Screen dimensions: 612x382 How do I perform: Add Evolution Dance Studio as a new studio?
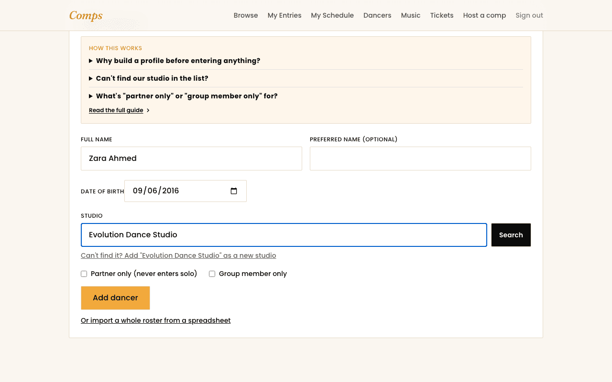coord(178,255)
